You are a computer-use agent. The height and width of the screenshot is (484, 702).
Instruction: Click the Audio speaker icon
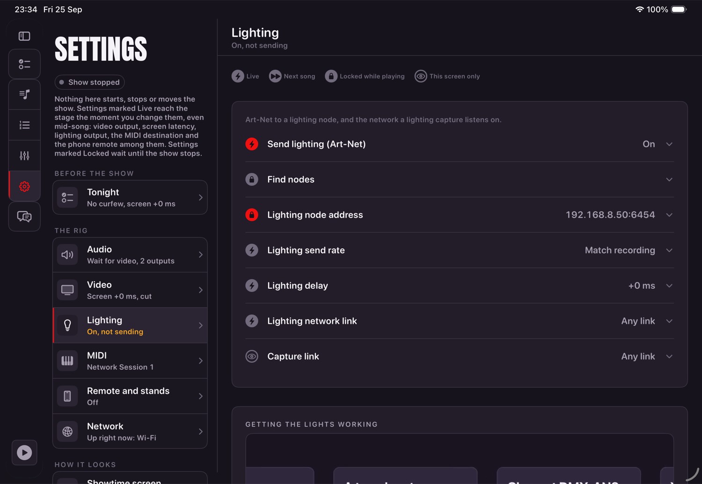click(67, 255)
